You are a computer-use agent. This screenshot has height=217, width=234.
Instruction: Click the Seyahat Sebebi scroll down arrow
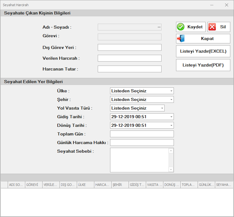(x=171, y=170)
